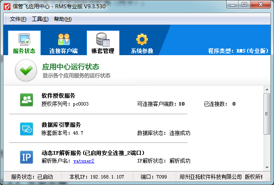Click the 应用中心运行状态 heading

pos(70,67)
